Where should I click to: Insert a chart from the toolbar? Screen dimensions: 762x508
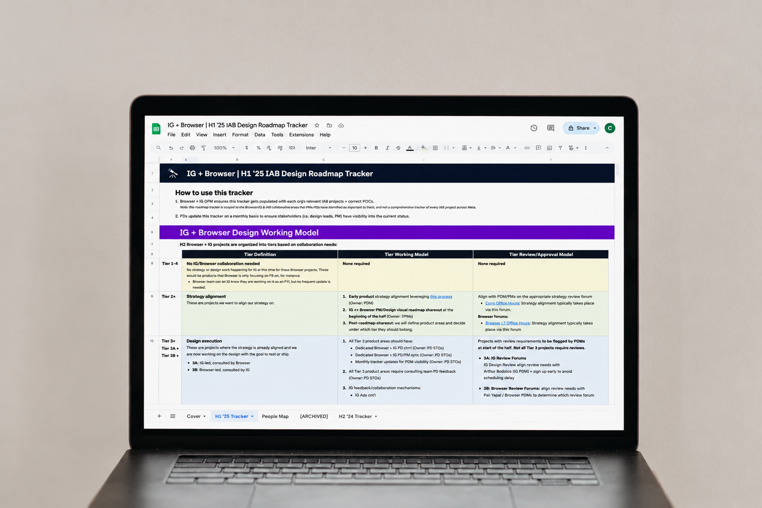click(x=550, y=148)
